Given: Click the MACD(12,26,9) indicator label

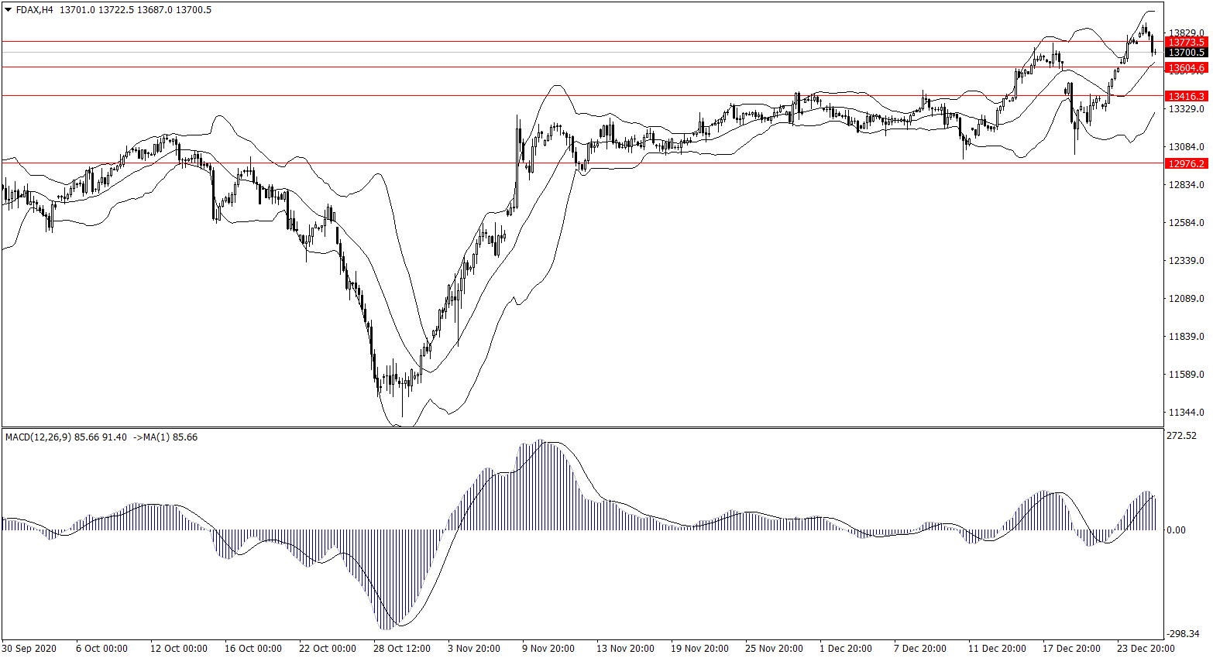Looking at the screenshot, I should tap(38, 437).
